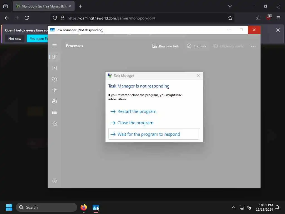This screenshot has height=214, width=285.
Task: Click Yes, open Firefox notification button
Action: 38,38
